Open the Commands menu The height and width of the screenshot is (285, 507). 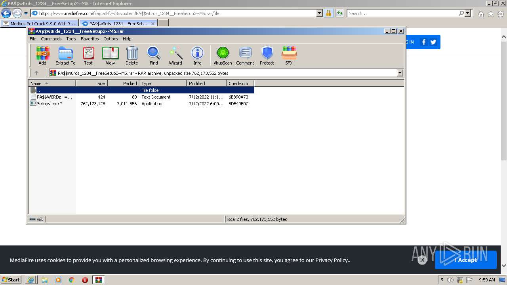pos(51,39)
